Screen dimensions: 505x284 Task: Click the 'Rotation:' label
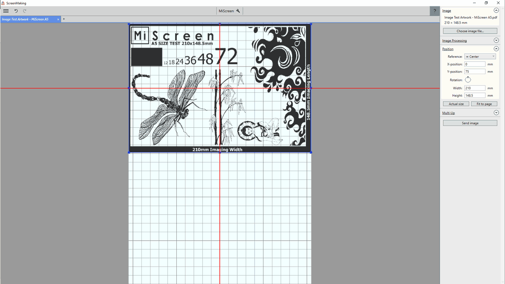point(456,80)
